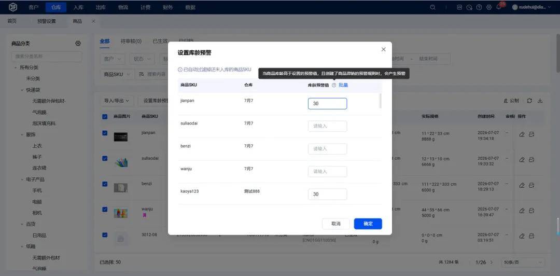Open the settings gear in top bar
Image resolution: width=560 pixels, height=276 pixels.
489,7
